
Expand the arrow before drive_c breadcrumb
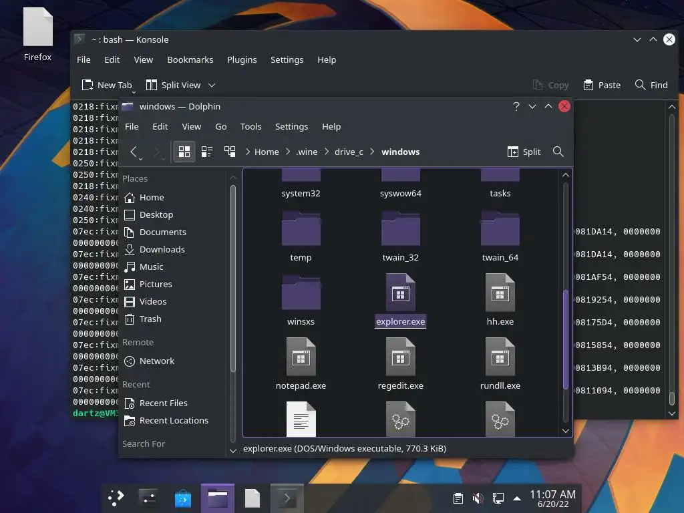coord(326,152)
